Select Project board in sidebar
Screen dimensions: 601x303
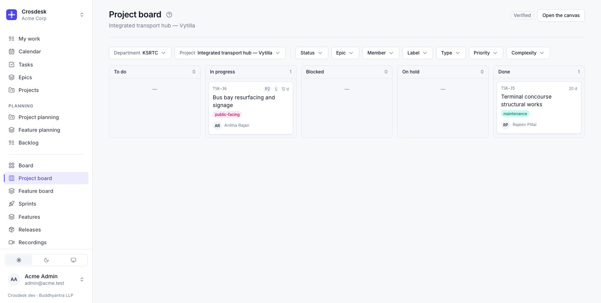pyautogui.click(x=46, y=178)
